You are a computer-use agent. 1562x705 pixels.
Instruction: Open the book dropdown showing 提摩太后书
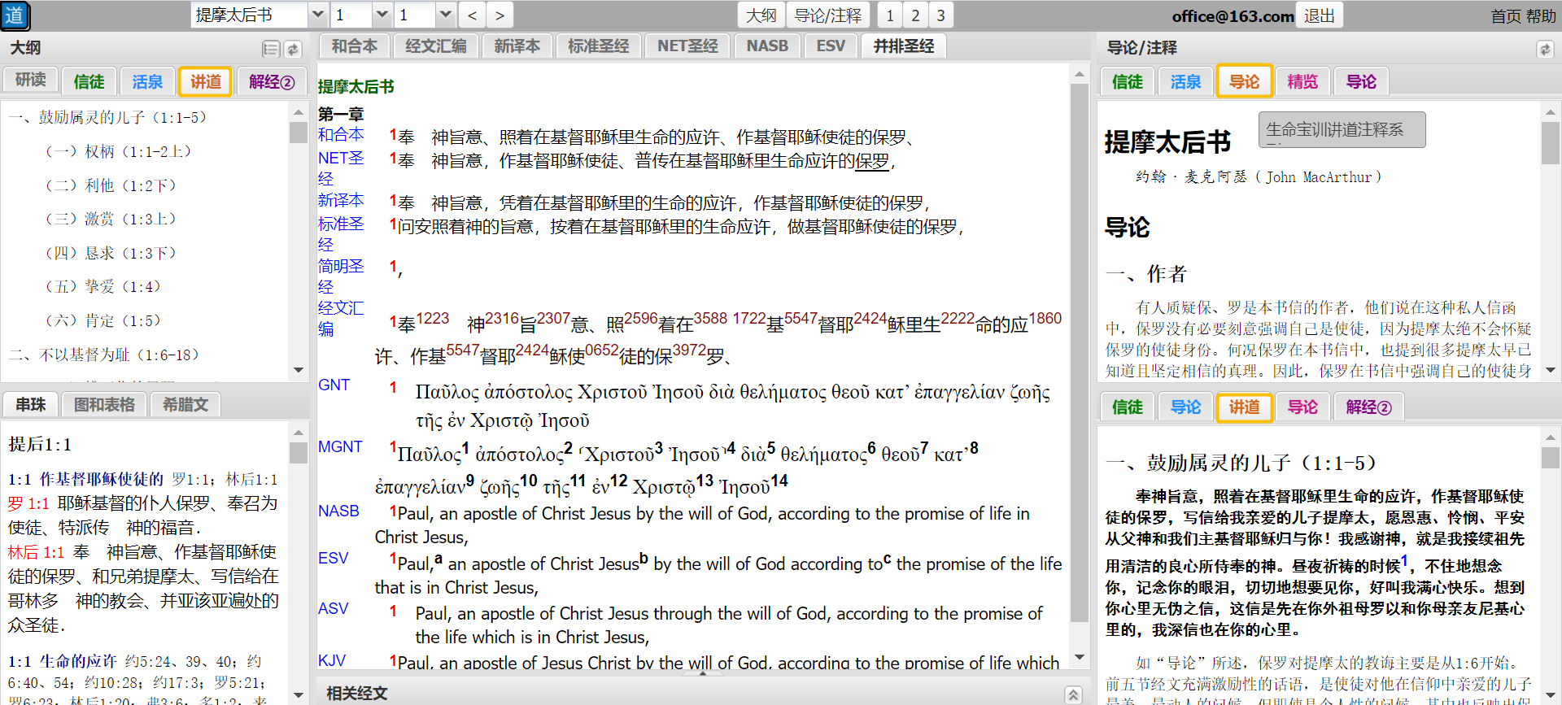tap(318, 15)
